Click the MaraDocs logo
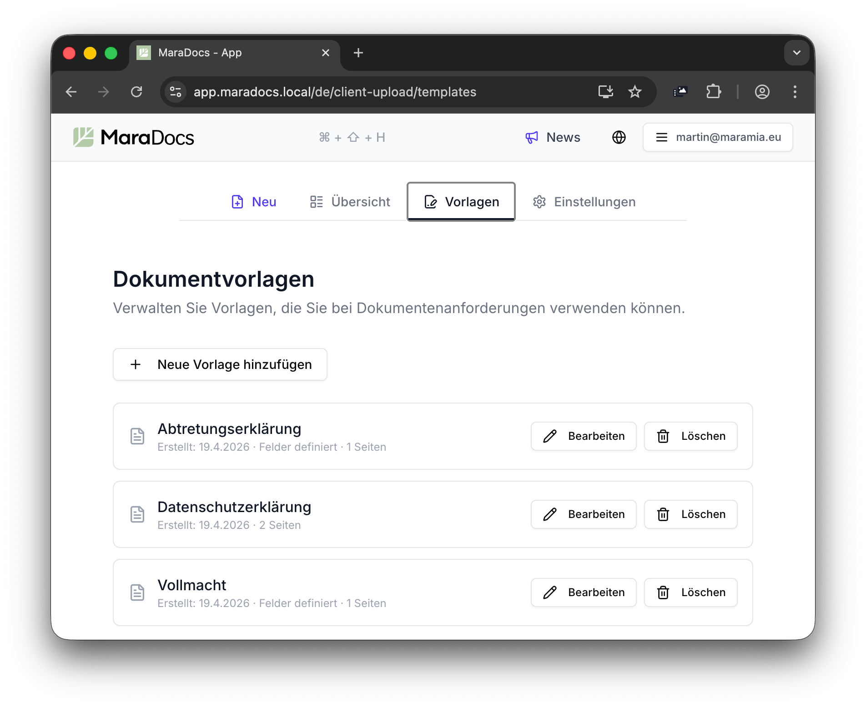 pyautogui.click(x=134, y=137)
